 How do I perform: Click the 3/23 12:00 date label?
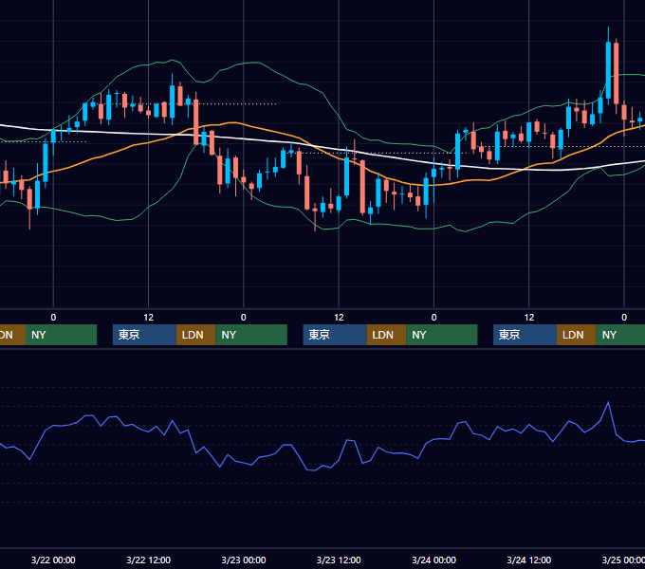(339, 560)
